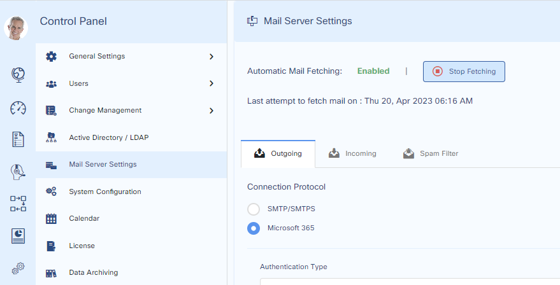Open the Spam Filter tab
This screenshot has height=285, width=560.
pos(430,153)
